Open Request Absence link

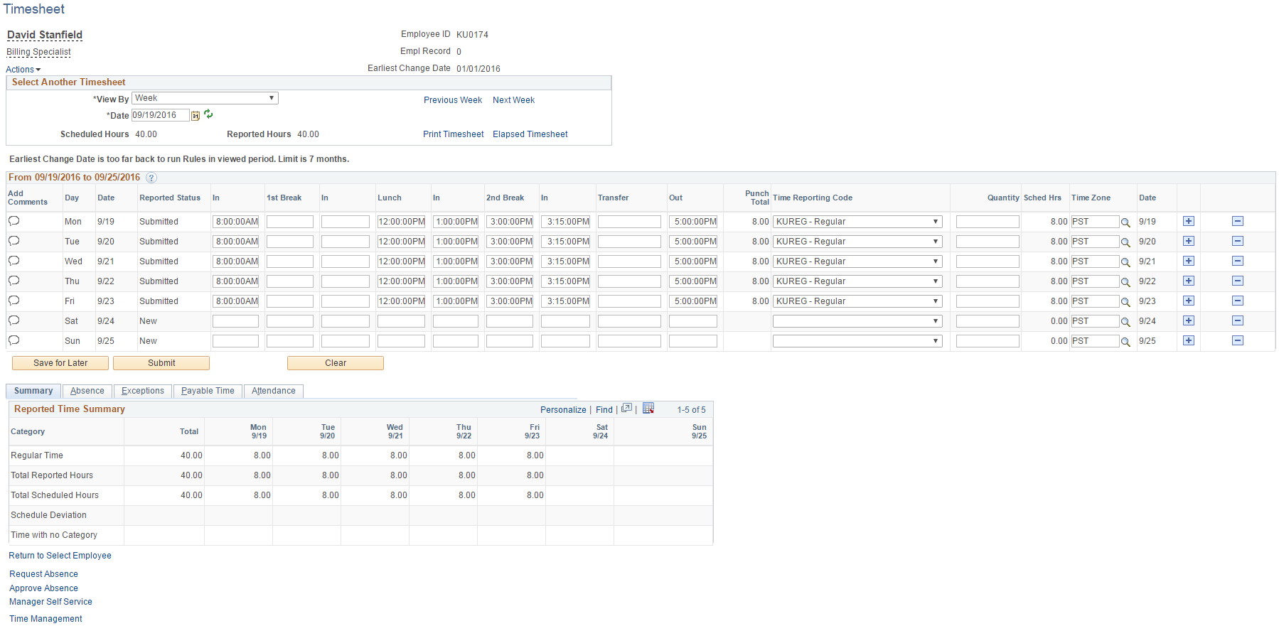click(x=44, y=574)
